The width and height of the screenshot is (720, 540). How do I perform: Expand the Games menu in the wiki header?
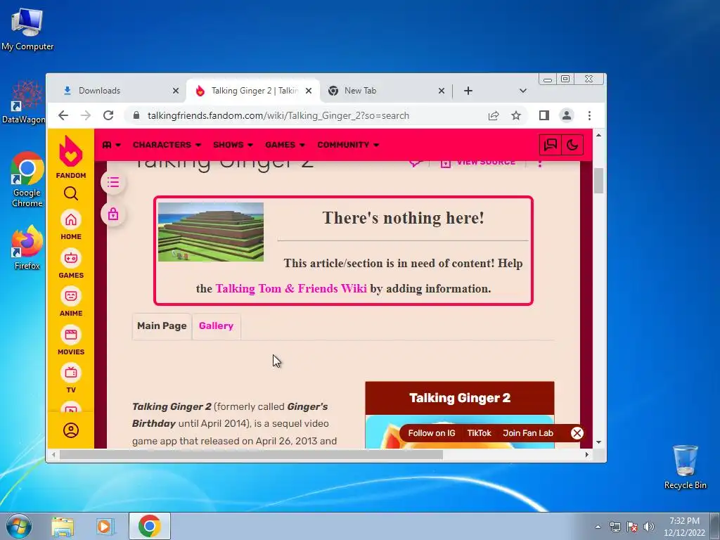(285, 145)
